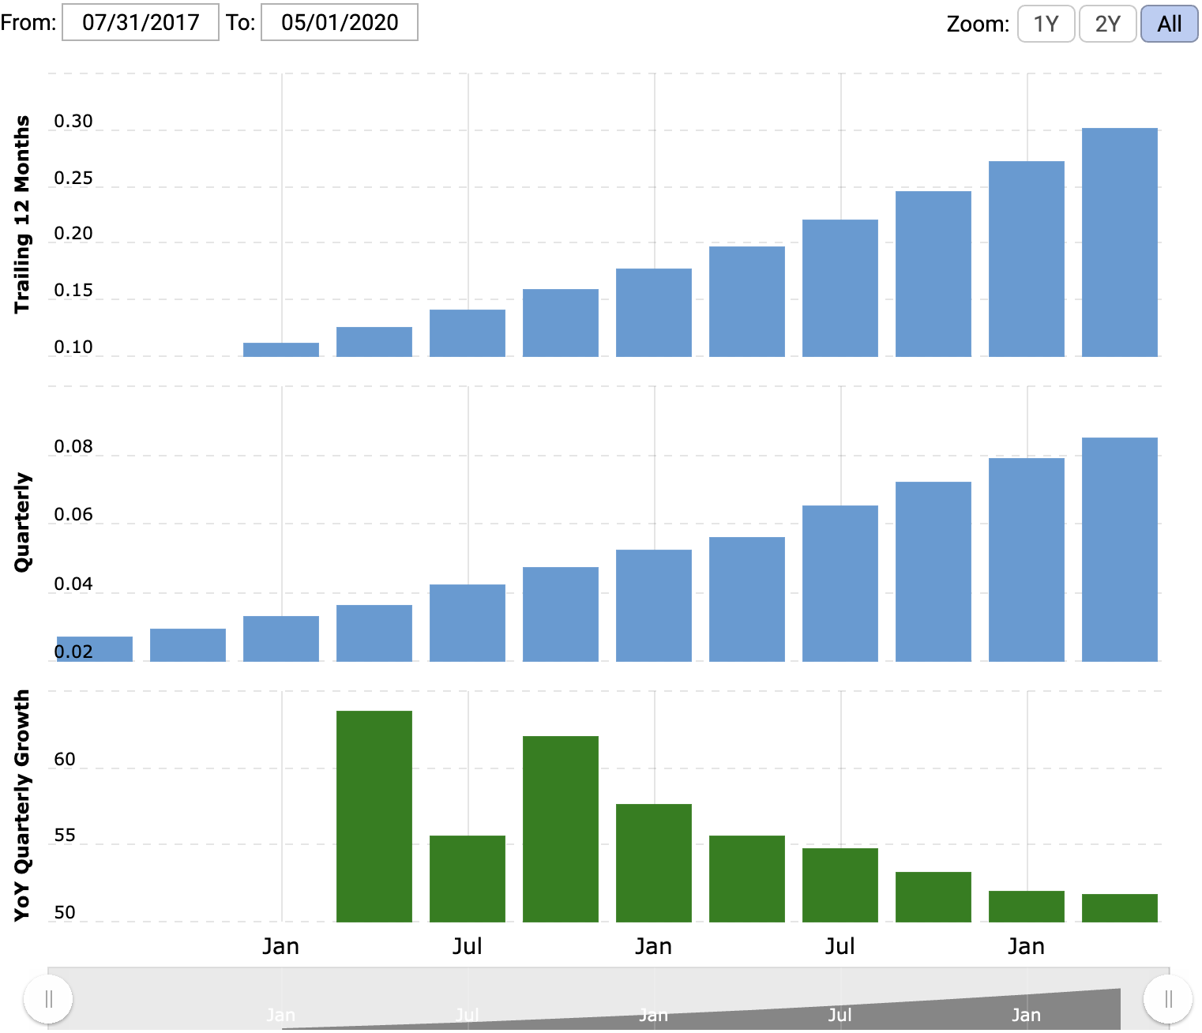Click the tallest Quarterly bar
Screen dimensions: 1202x1033
tap(1120, 550)
